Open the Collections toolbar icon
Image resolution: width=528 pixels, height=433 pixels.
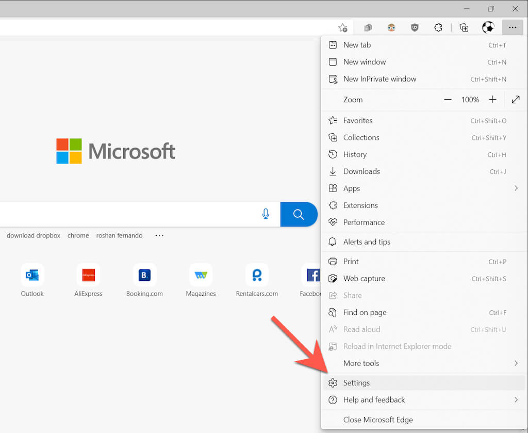tap(464, 28)
